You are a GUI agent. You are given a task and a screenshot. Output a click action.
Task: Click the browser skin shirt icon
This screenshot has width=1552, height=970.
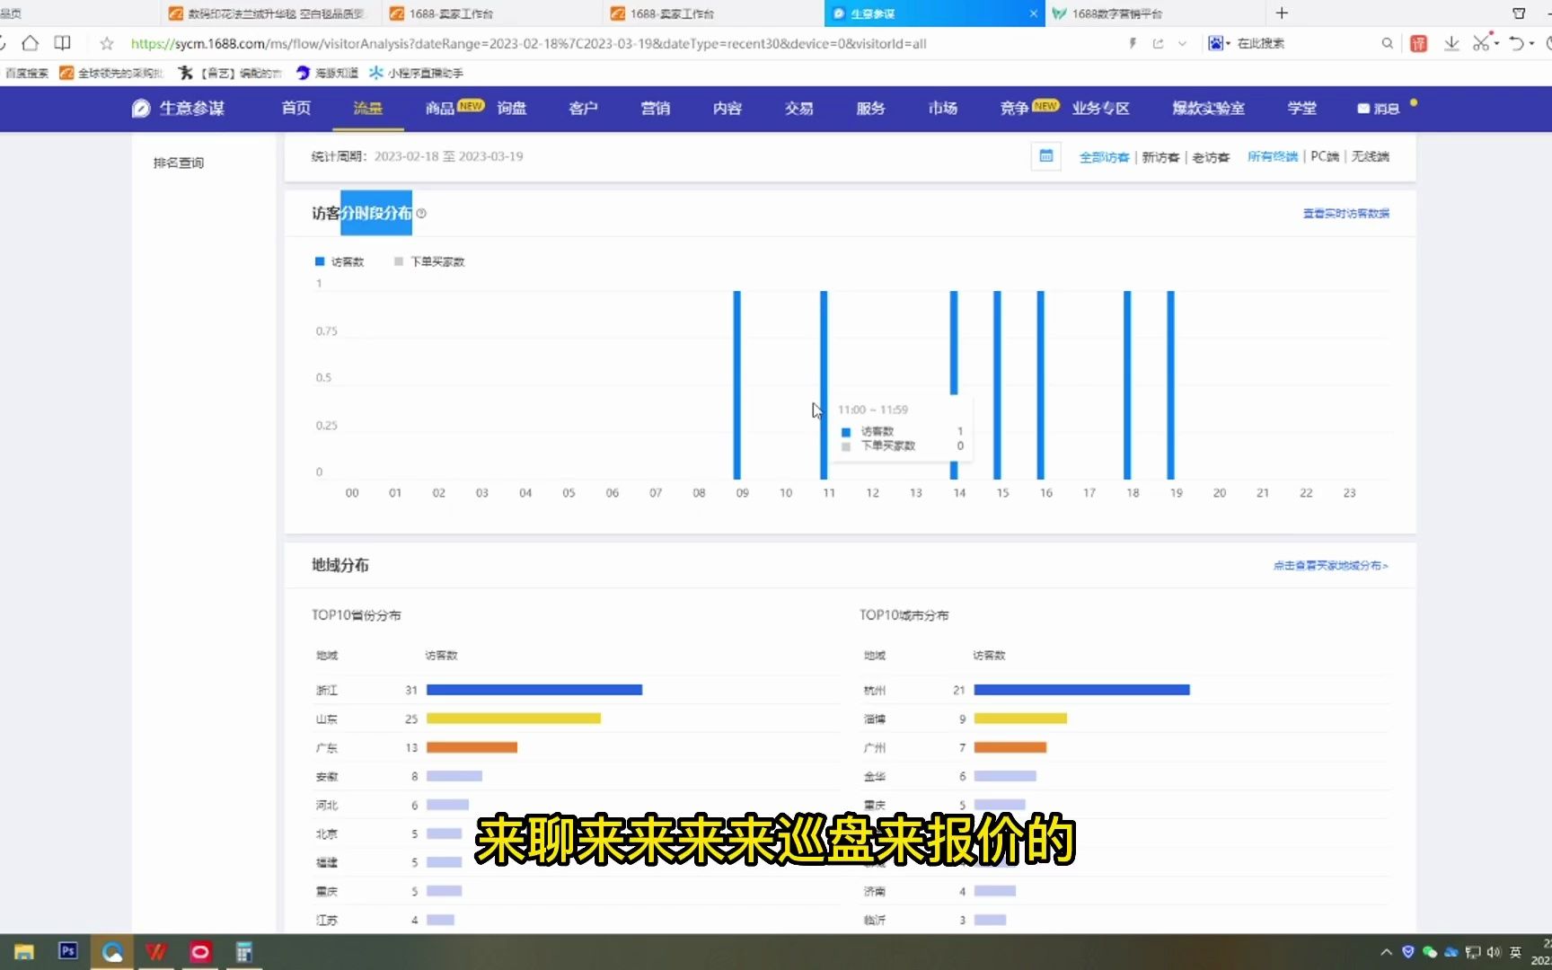pos(1519,13)
